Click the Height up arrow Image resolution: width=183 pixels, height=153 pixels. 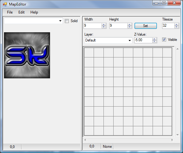click(130, 25)
